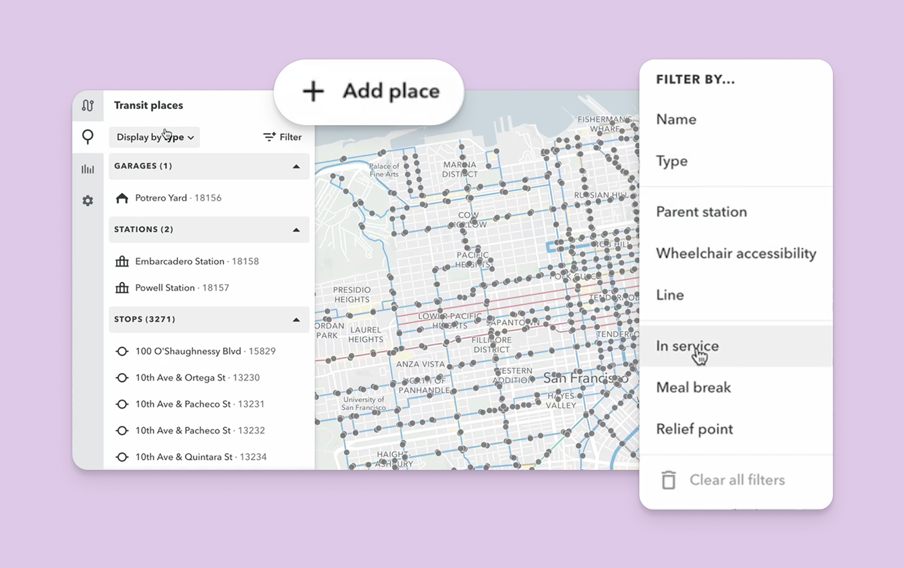The image size is (904, 568).
Task: Collapse the STATIONS section
Action: [x=296, y=229]
